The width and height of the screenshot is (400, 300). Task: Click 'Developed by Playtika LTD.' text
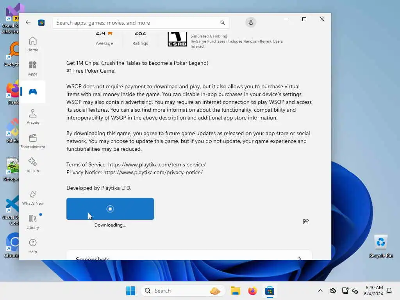coord(99,188)
